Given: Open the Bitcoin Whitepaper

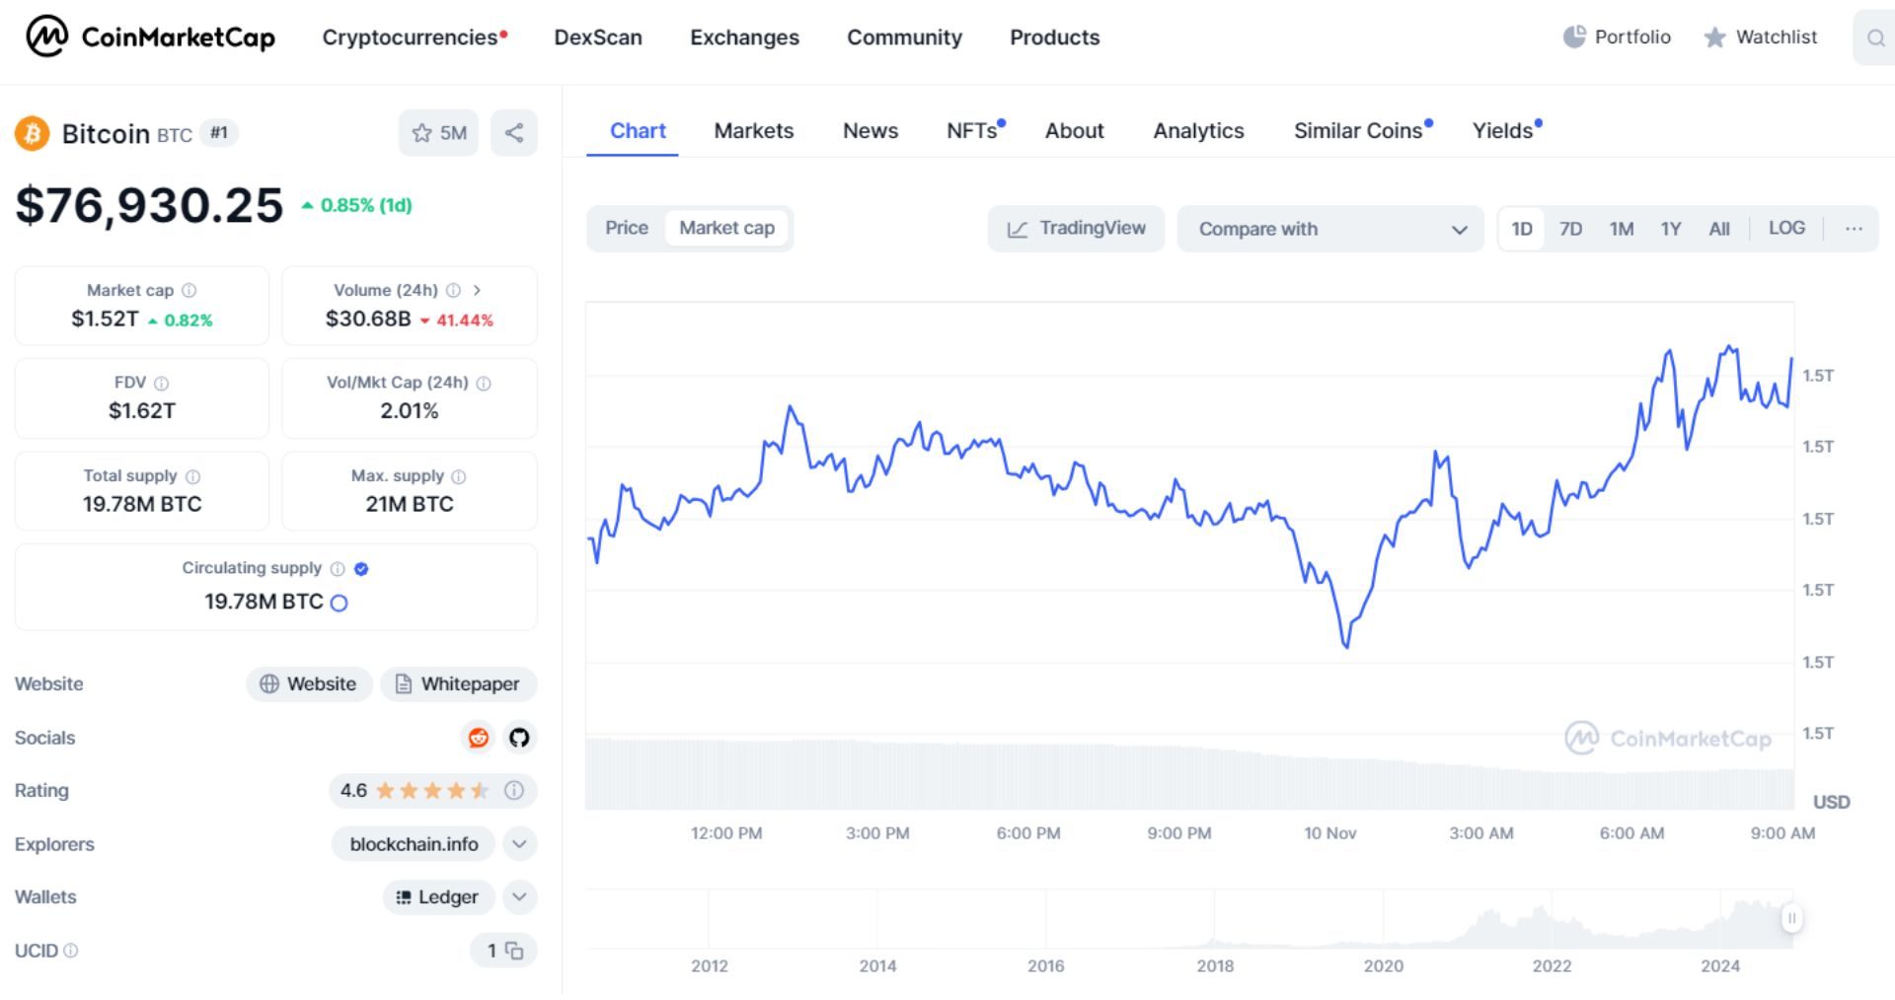Looking at the screenshot, I should (458, 683).
